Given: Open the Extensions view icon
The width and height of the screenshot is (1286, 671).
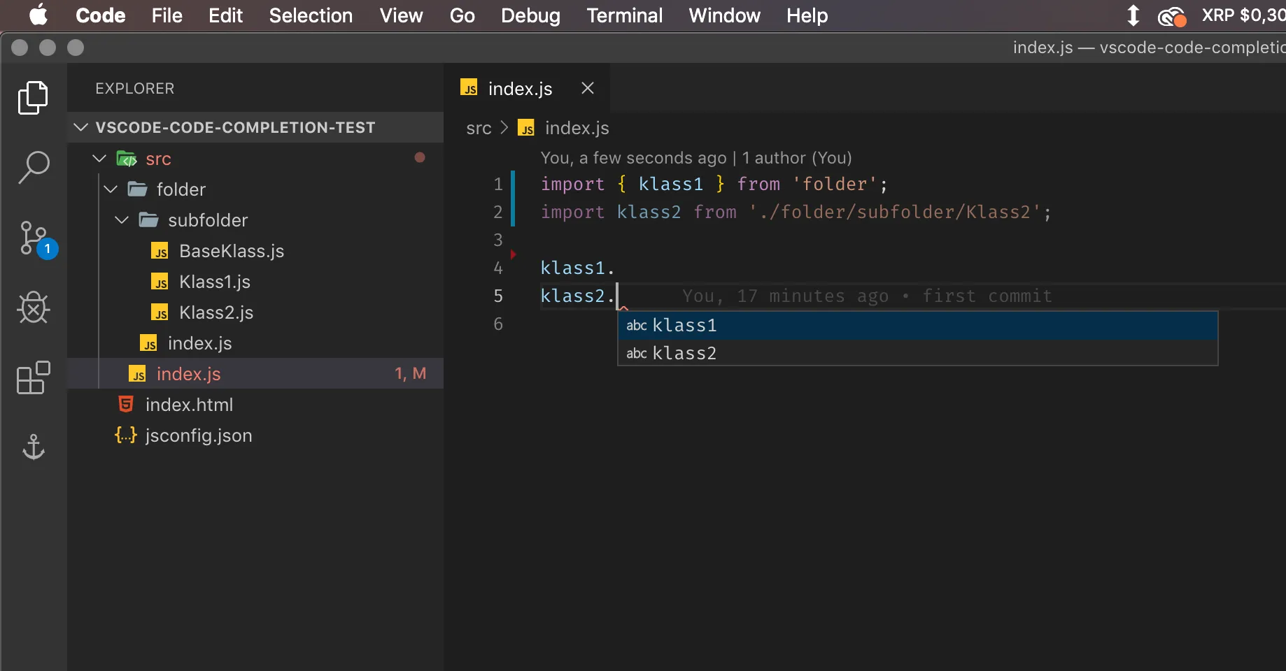Looking at the screenshot, I should coord(33,378).
